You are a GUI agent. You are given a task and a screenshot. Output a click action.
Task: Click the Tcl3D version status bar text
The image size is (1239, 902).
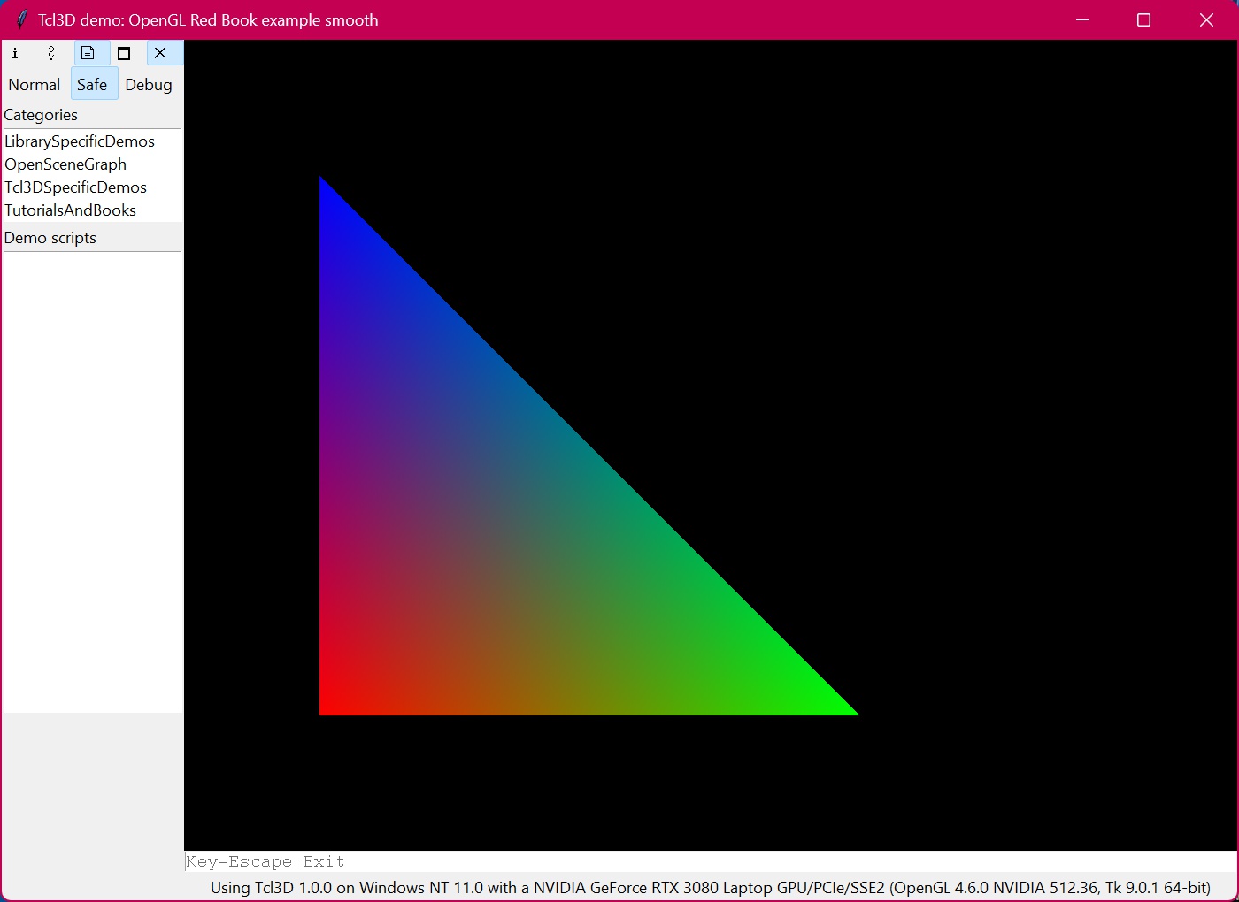pyautogui.click(x=711, y=888)
